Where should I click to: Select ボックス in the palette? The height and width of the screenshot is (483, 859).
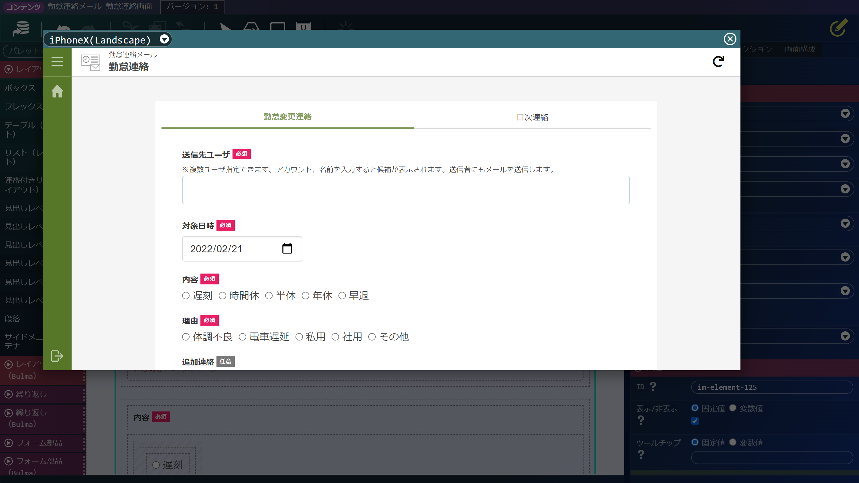point(20,88)
